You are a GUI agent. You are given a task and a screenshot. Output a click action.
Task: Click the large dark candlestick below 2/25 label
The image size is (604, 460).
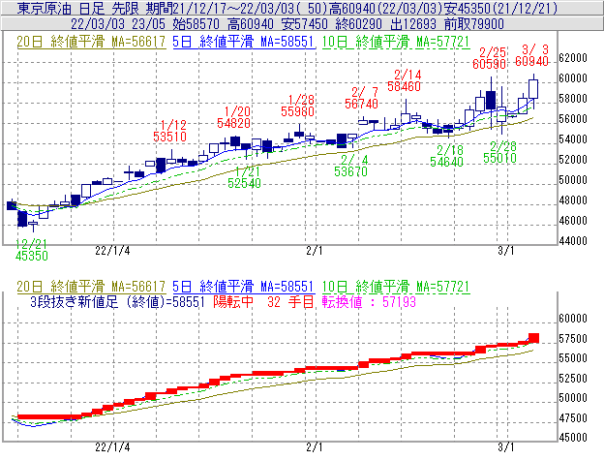click(491, 100)
